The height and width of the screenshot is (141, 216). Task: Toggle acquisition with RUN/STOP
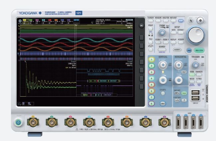click(199, 50)
